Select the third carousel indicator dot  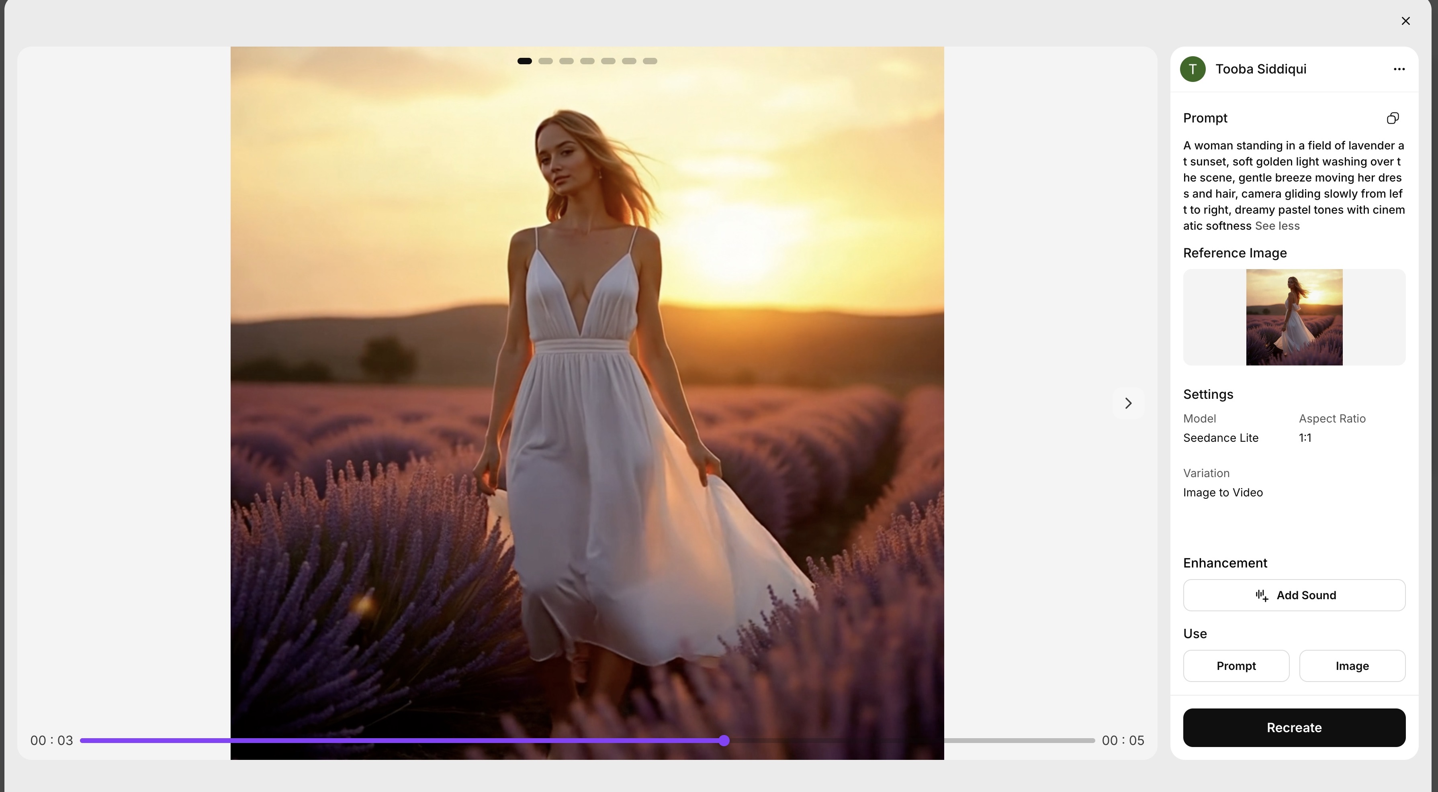click(x=566, y=61)
